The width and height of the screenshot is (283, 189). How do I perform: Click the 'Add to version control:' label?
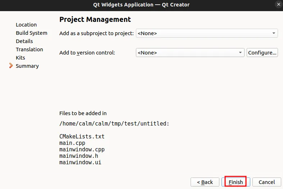click(x=87, y=53)
